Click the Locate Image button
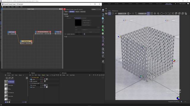 click(x=86, y=25)
